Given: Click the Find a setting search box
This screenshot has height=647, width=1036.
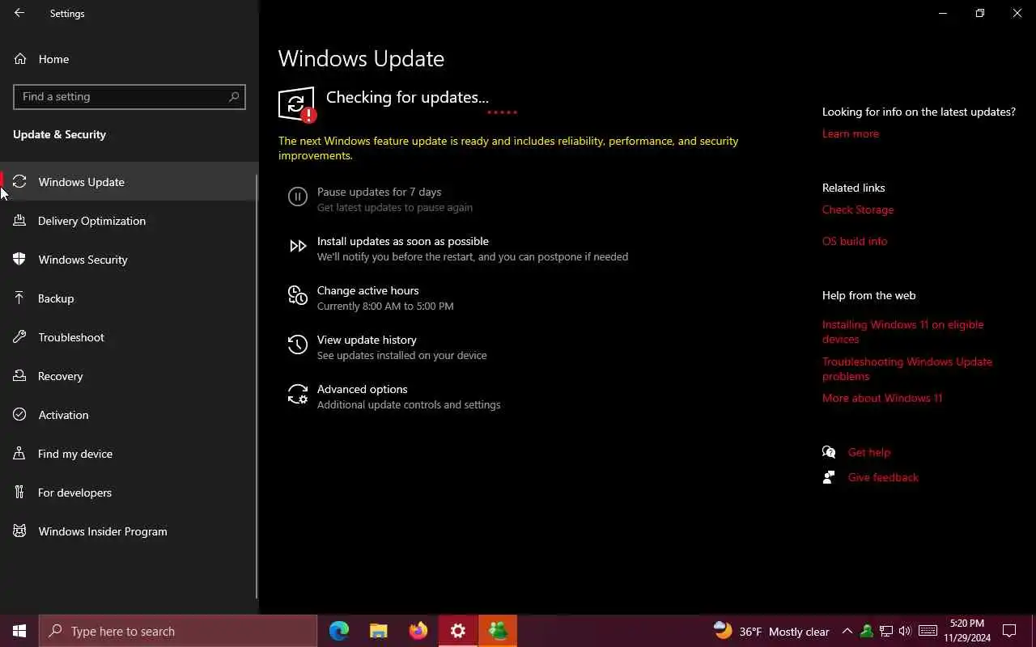Looking at the screenshot, I should [129, 96].
